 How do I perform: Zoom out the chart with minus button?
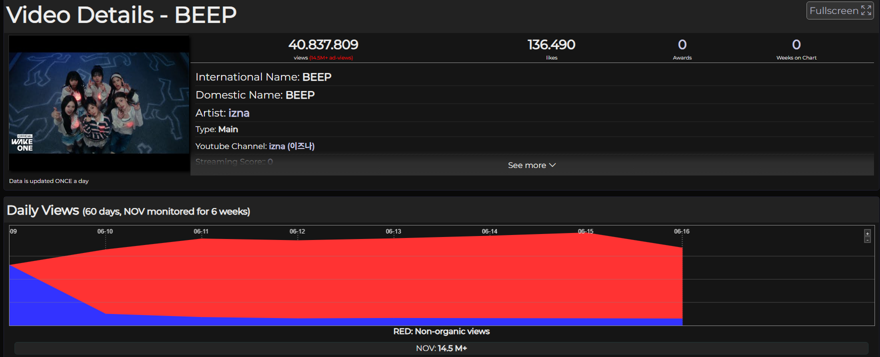[x=867, y=240]
